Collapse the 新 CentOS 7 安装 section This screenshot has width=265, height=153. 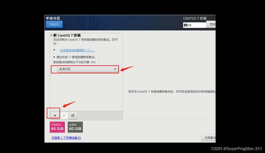[51, 35]
